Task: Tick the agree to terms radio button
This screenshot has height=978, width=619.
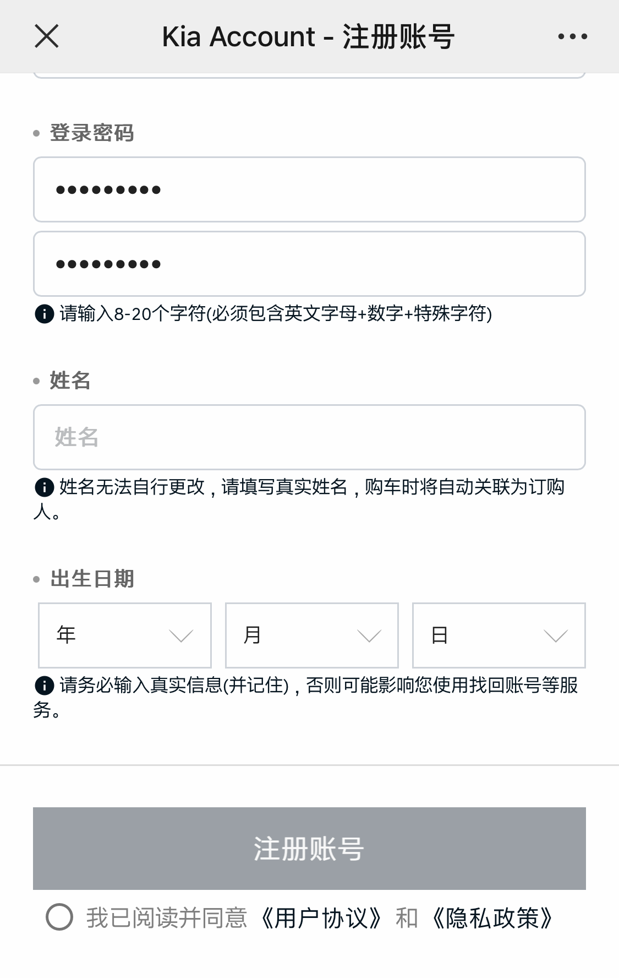Action: pos(59,917)
